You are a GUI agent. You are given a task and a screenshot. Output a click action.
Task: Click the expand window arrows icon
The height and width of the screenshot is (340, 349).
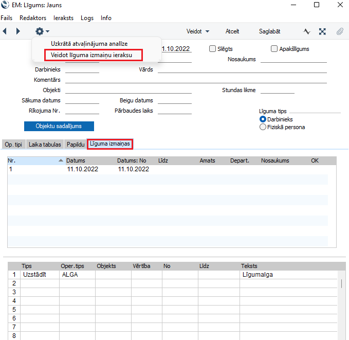point(322,31)
